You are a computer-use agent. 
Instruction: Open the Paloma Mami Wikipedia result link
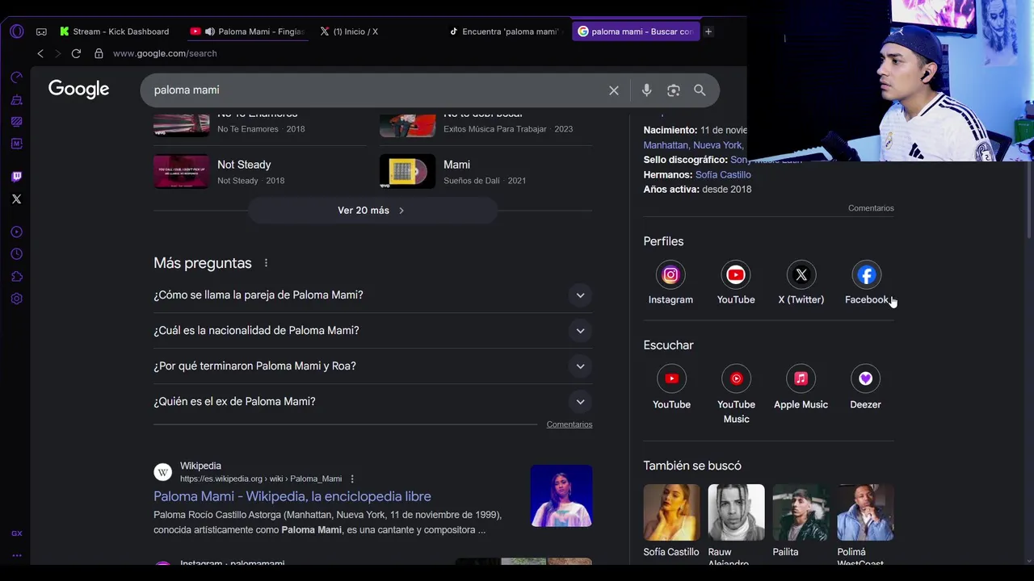point(292,496)
